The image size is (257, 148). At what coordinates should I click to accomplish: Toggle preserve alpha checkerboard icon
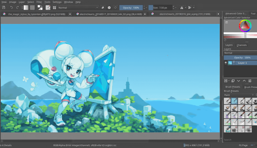(x=109, y=7)
